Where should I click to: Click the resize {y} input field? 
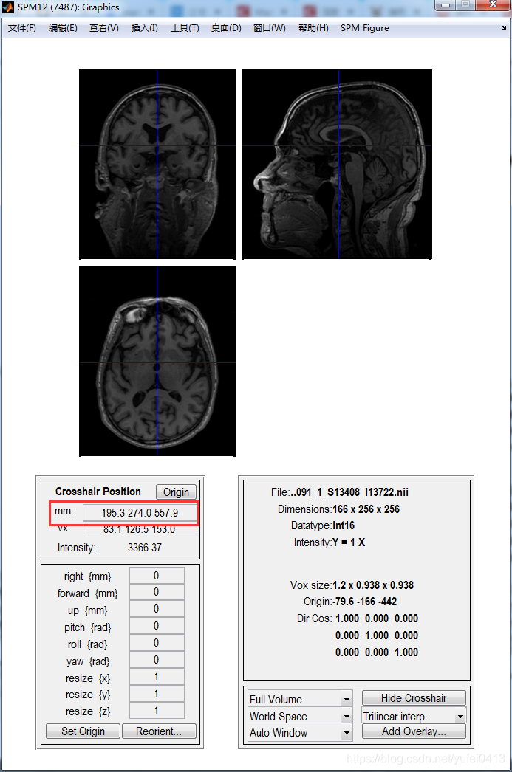pyautogui.click(x=157, y=693)
